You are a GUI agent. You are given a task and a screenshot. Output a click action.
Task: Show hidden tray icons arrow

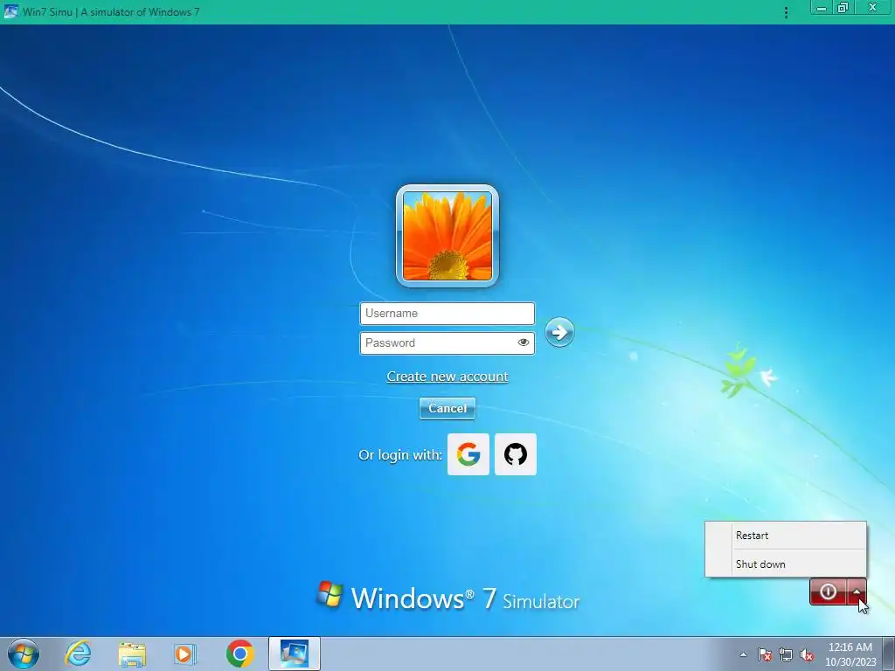(x=743, y=654)
